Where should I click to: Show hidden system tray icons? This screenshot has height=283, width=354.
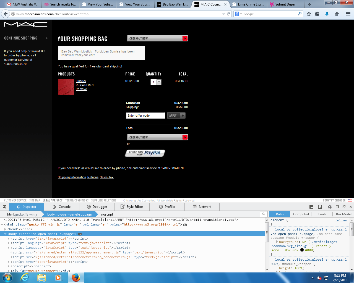(313, 278)
